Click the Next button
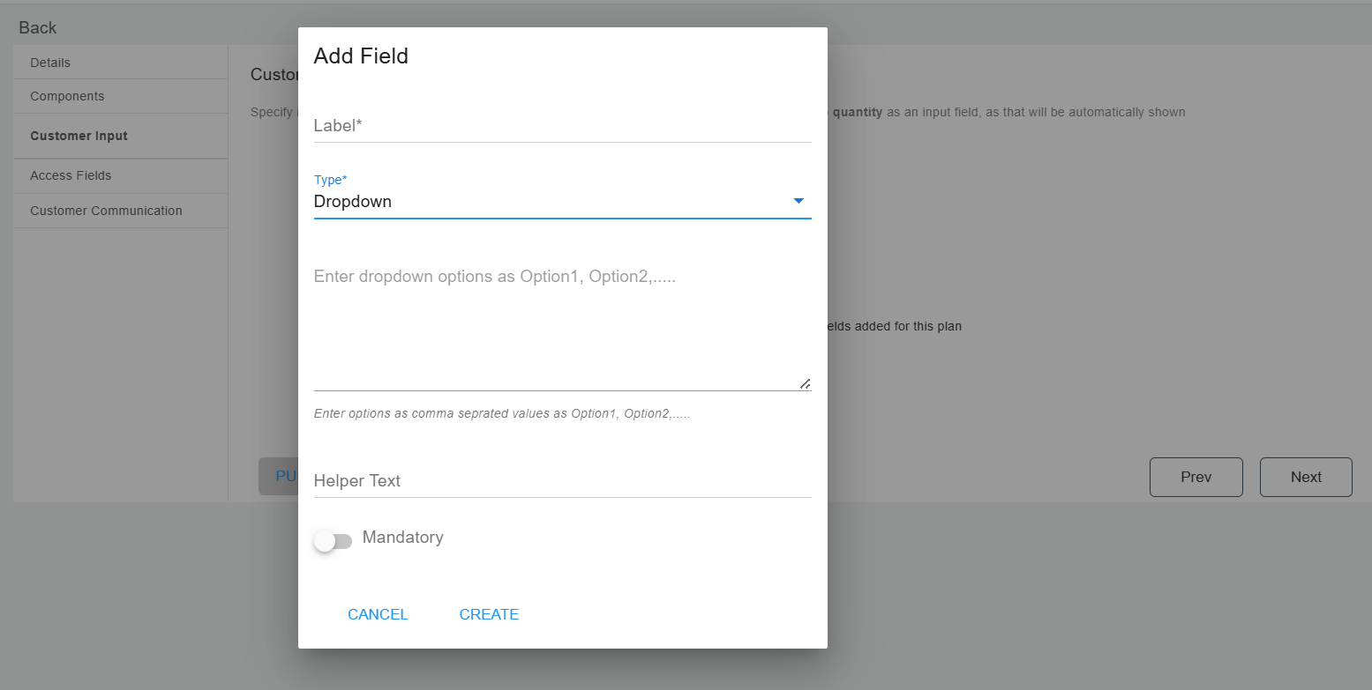 1306,477
